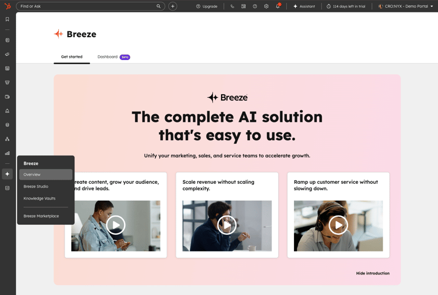Open the Automation icon in the sidebar

(x=7, y=139)
